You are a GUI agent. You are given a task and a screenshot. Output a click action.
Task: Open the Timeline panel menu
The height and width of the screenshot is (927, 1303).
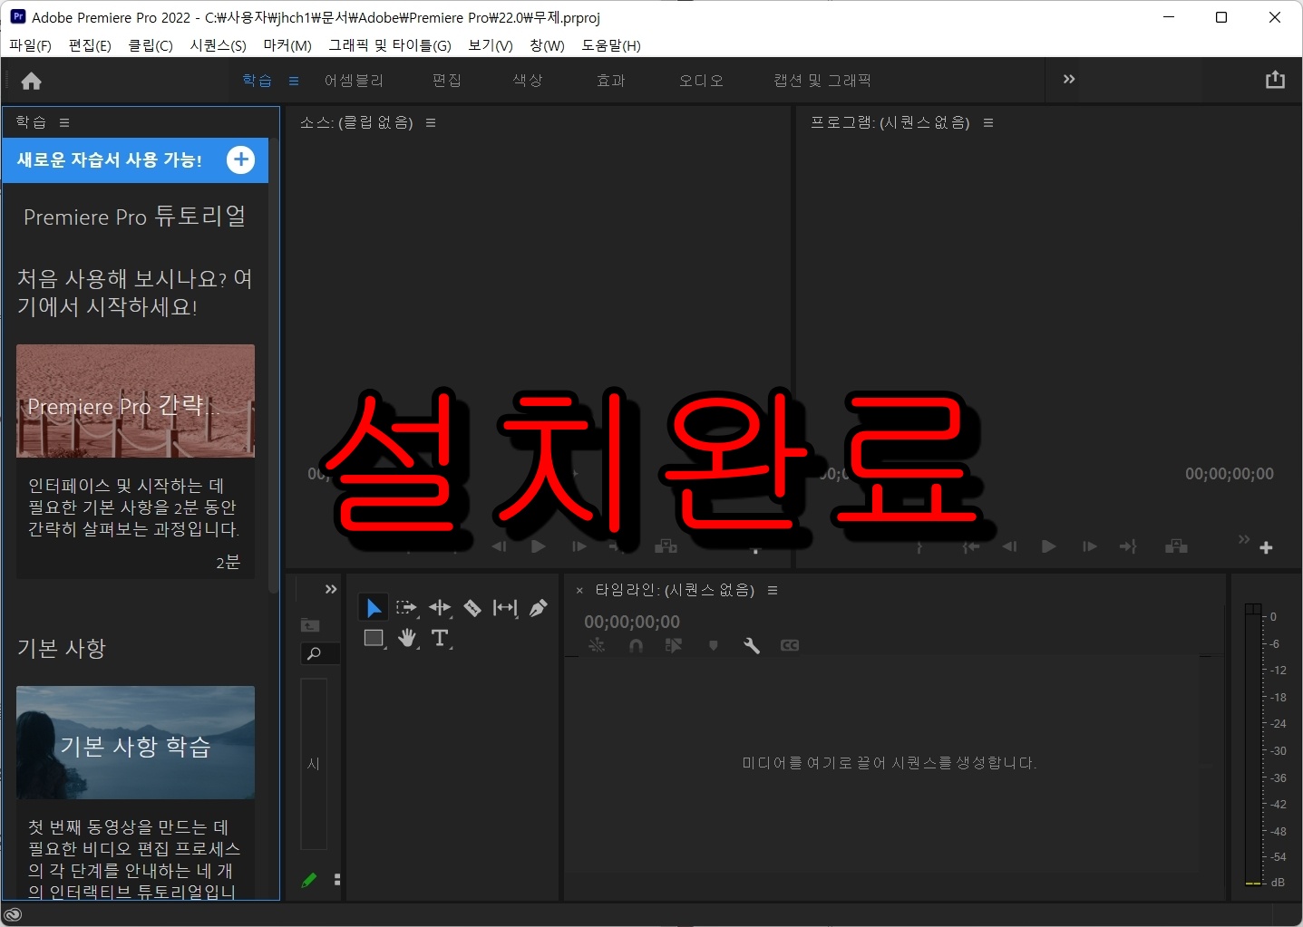(x=772, y=590)
